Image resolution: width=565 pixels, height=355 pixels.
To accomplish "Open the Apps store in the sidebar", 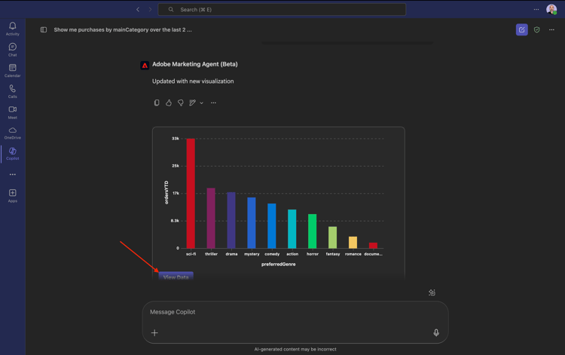I will [x=13, y=196].
